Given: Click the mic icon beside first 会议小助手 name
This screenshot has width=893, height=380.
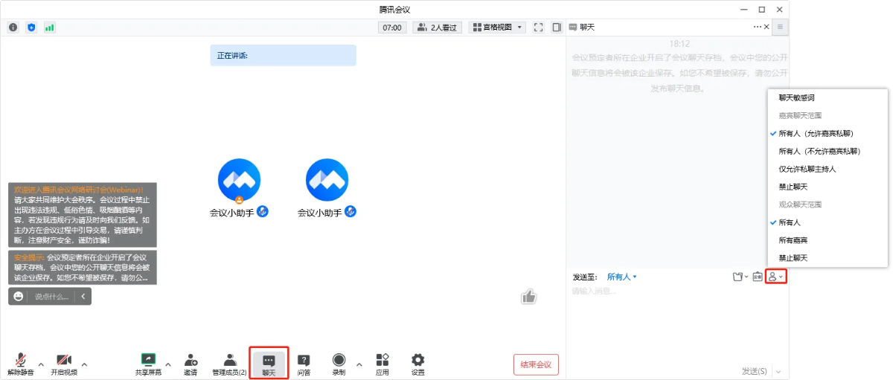Looking at the screenshot, I should [262, 212].
